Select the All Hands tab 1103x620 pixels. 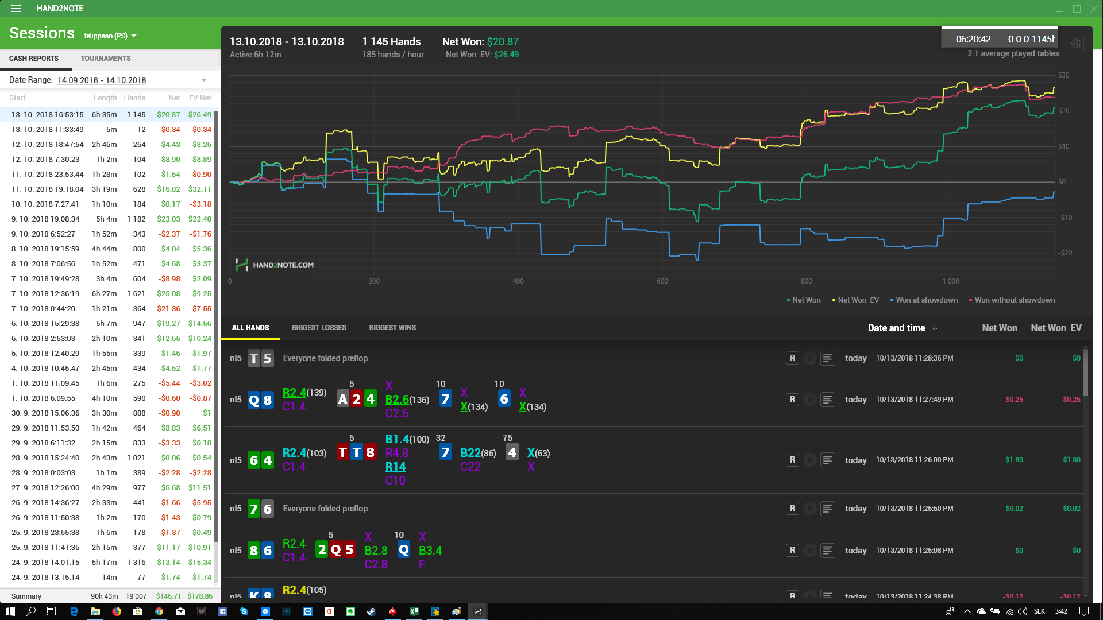click(x=250, y=328)
